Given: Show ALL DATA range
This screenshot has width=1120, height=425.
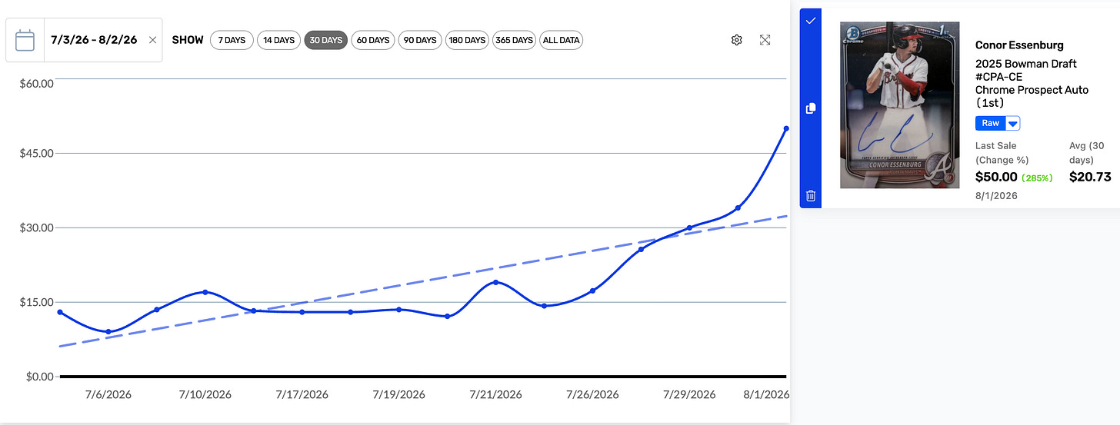Looking at the screenshot, I should [x=562, y=40].
